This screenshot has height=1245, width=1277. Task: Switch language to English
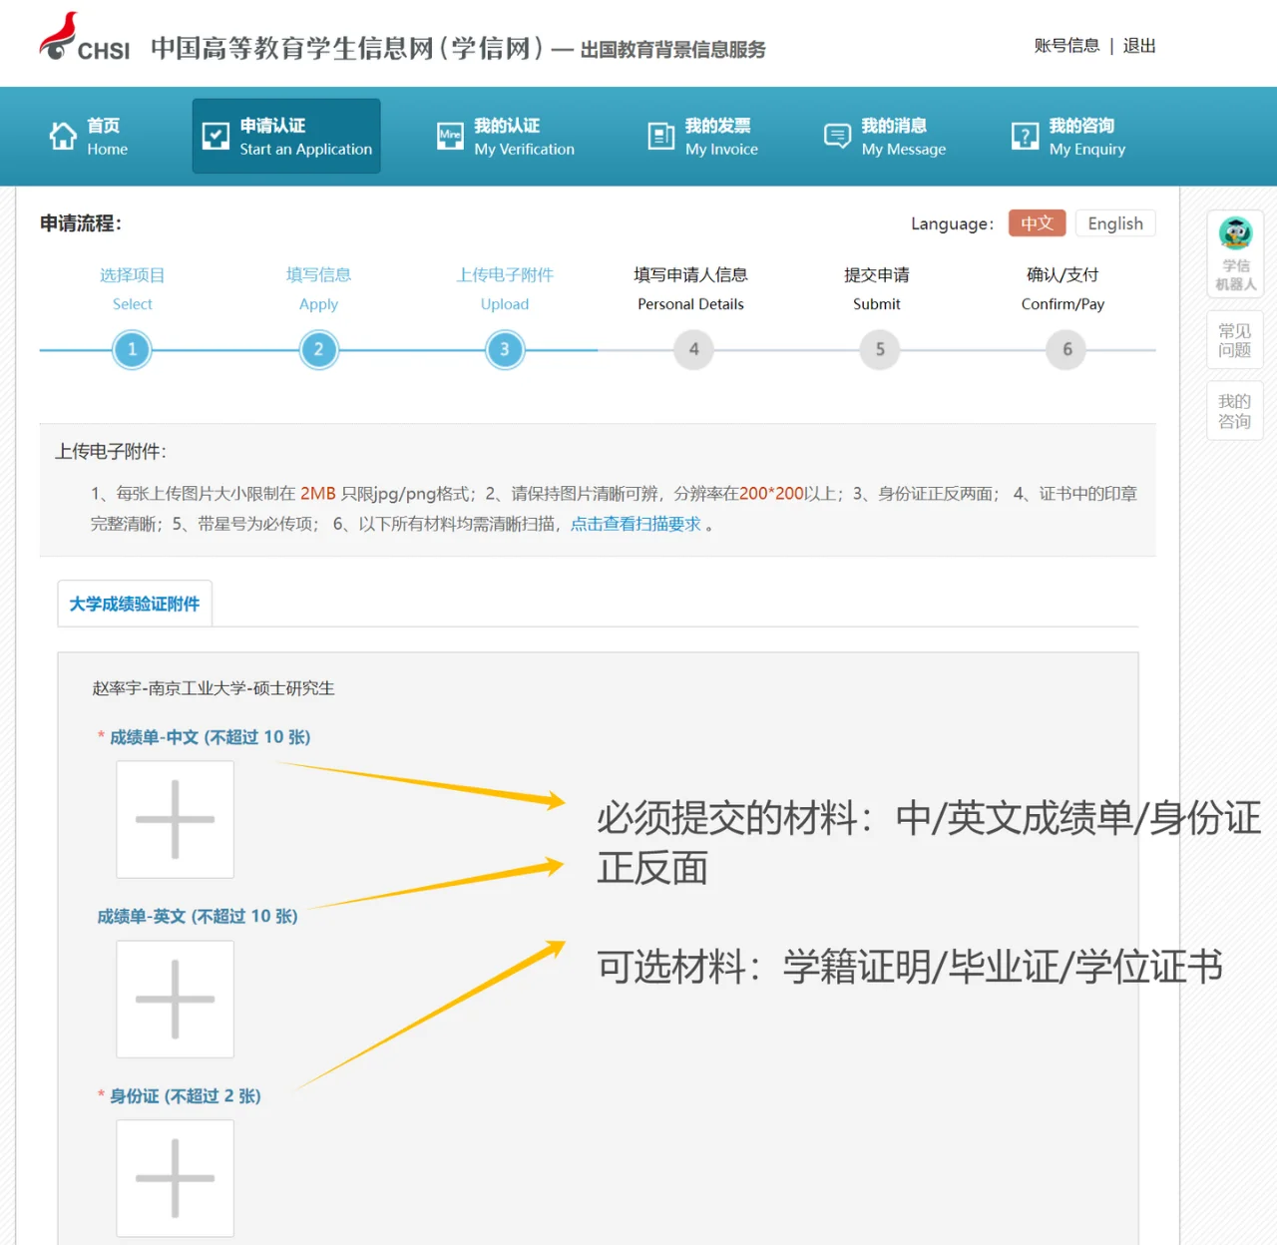pos(1114,223)
